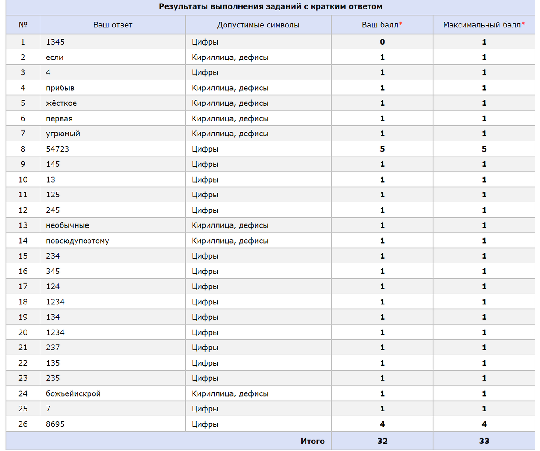Screen dimensions: 540x451
Task: Click the score '0' in row 1
Action: click(x=382, y=42)
